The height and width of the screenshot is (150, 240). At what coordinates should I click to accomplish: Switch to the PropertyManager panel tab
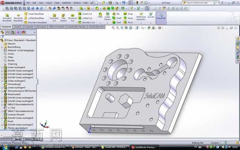pyautogui.click(x=7, y=32)
